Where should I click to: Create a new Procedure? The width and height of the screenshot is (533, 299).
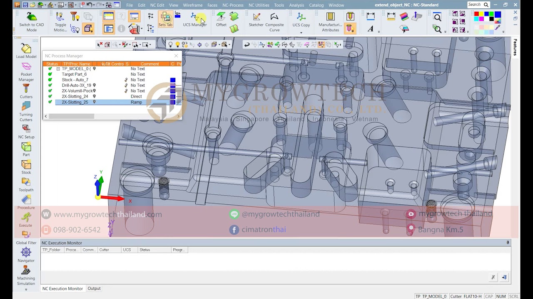click(26, 203)
